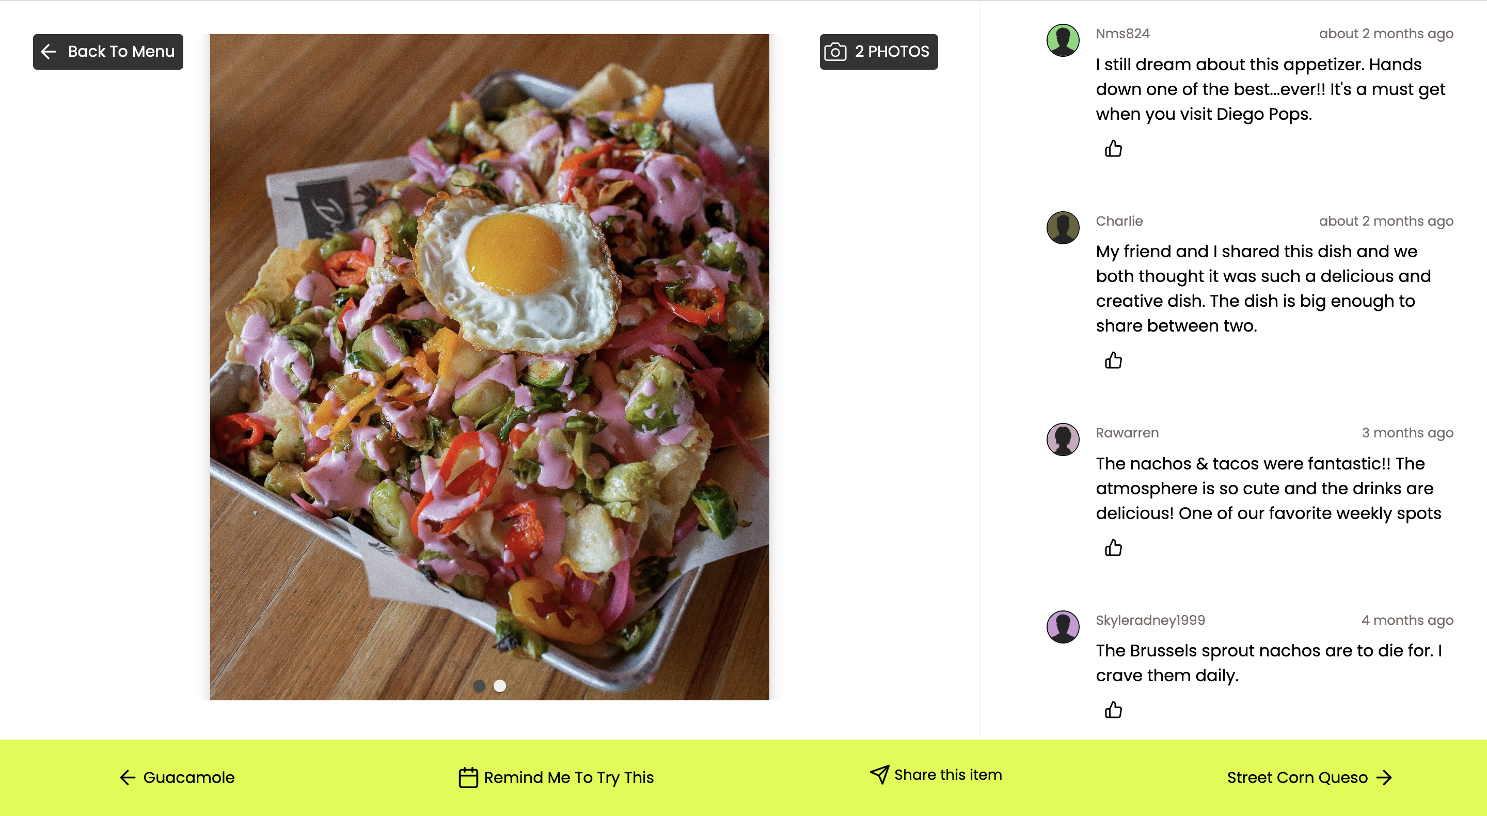Open Charlie's profile avatar
Screen dimensions: 1487x816
1063,228
